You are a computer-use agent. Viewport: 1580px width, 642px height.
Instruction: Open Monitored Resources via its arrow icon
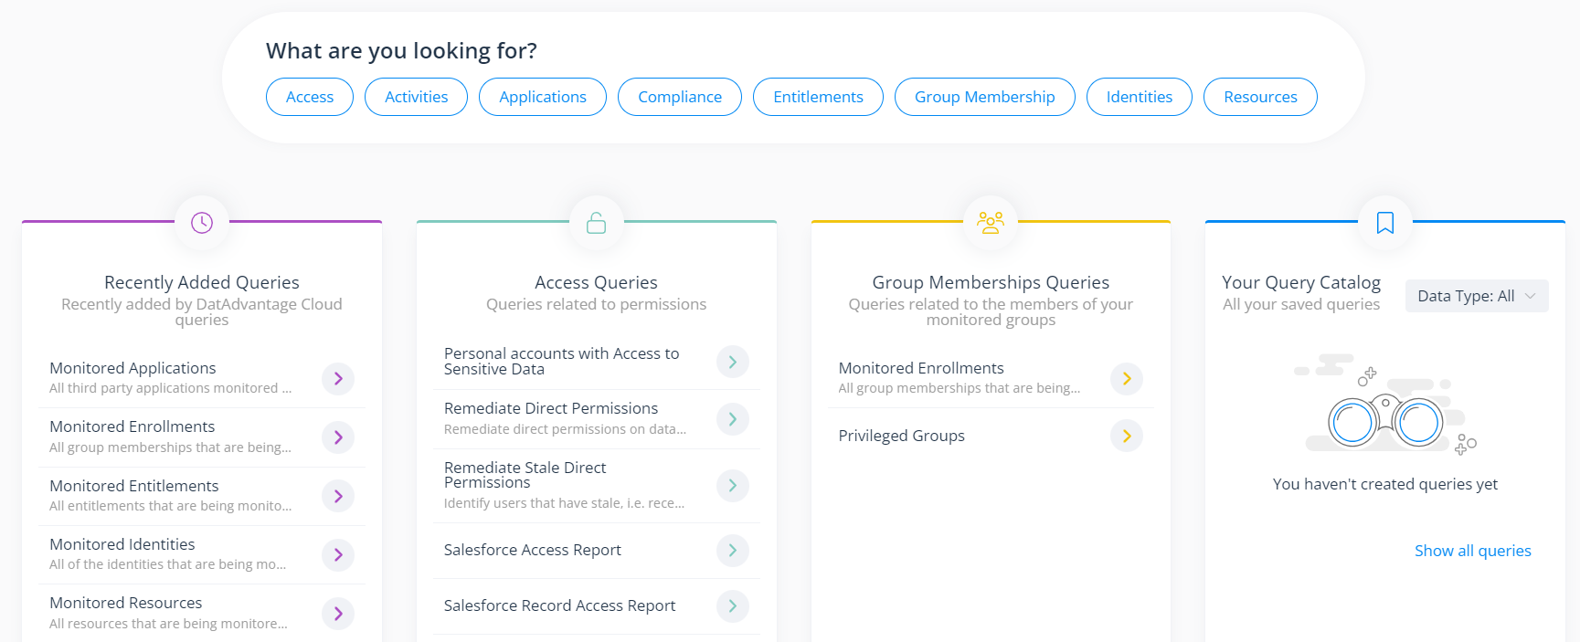pyautogui.click(x=337, y=613)
